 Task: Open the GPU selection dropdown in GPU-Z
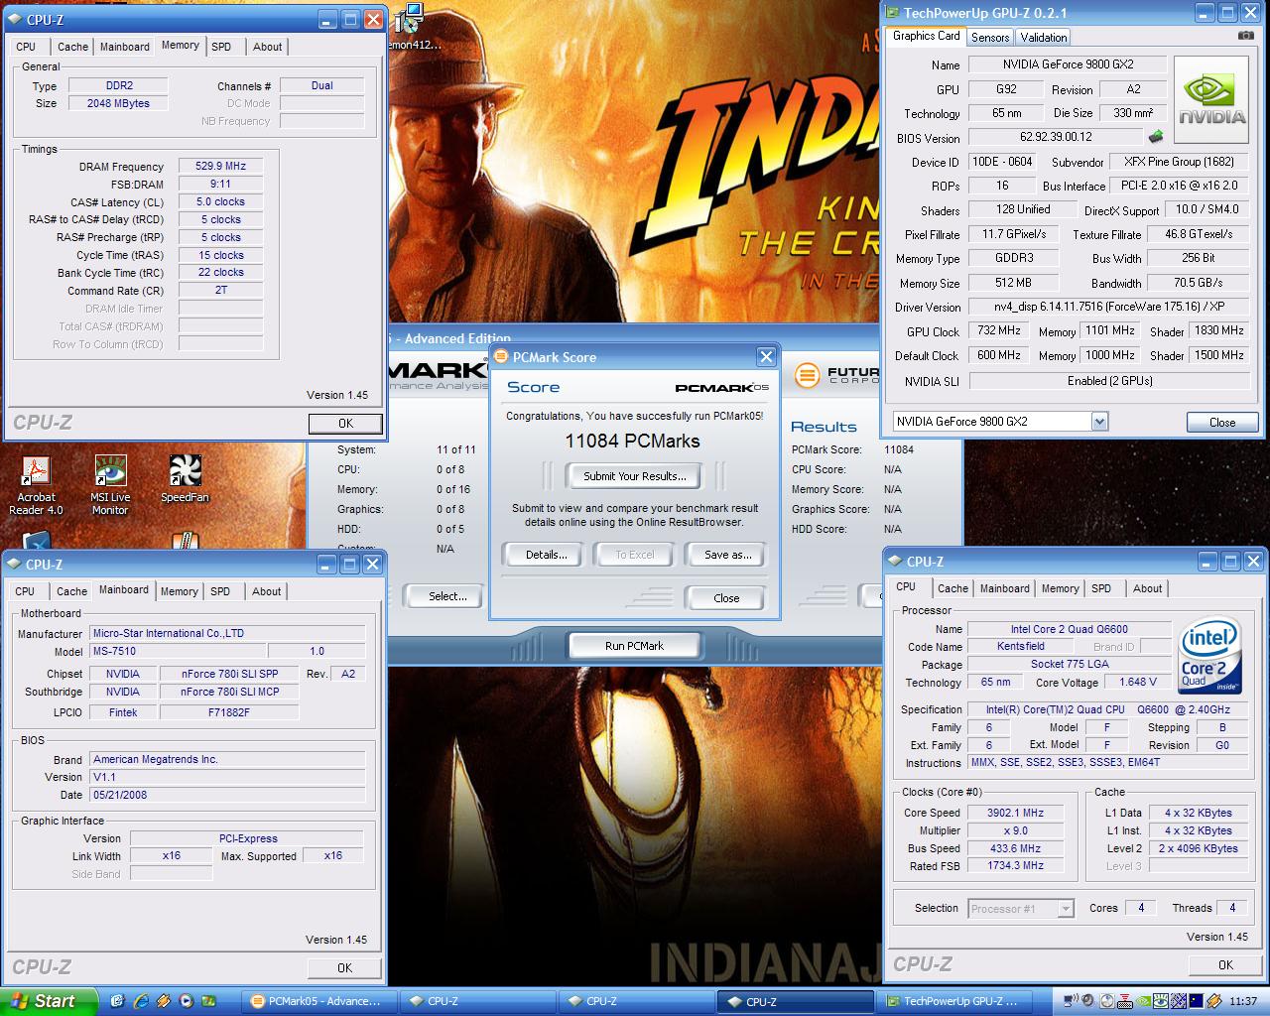click(x=1098, y=422)
